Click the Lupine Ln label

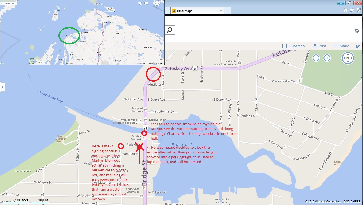247,116
